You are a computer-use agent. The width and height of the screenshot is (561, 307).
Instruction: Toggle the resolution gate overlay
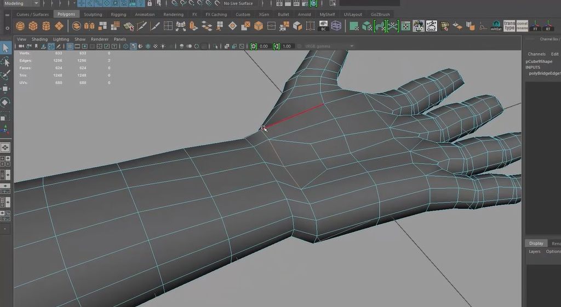tap(85, 46)
